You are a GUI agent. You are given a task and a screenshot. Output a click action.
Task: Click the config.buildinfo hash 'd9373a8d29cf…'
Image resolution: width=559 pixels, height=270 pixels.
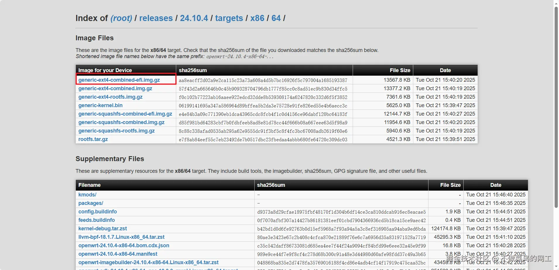342,212
